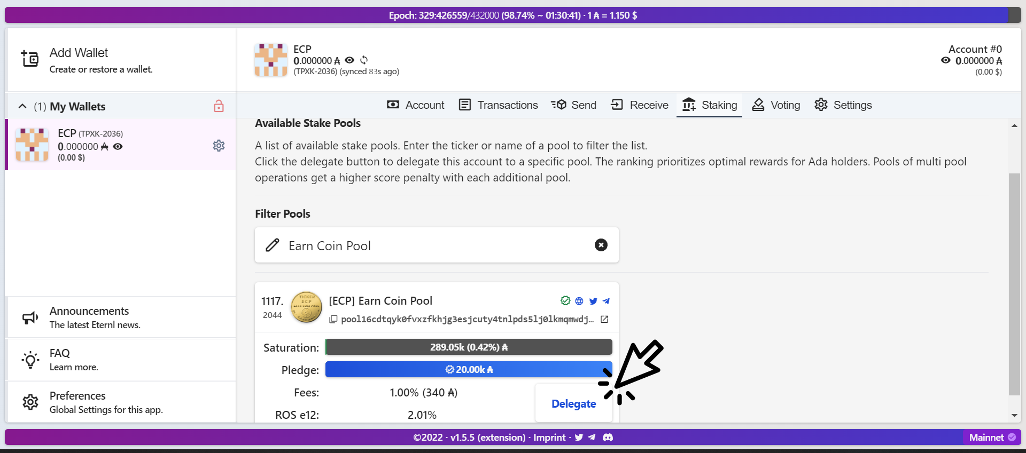Open pool ID external link icon
The image size is (1026, 453).
pyautogui.click(x=604, y=319)
